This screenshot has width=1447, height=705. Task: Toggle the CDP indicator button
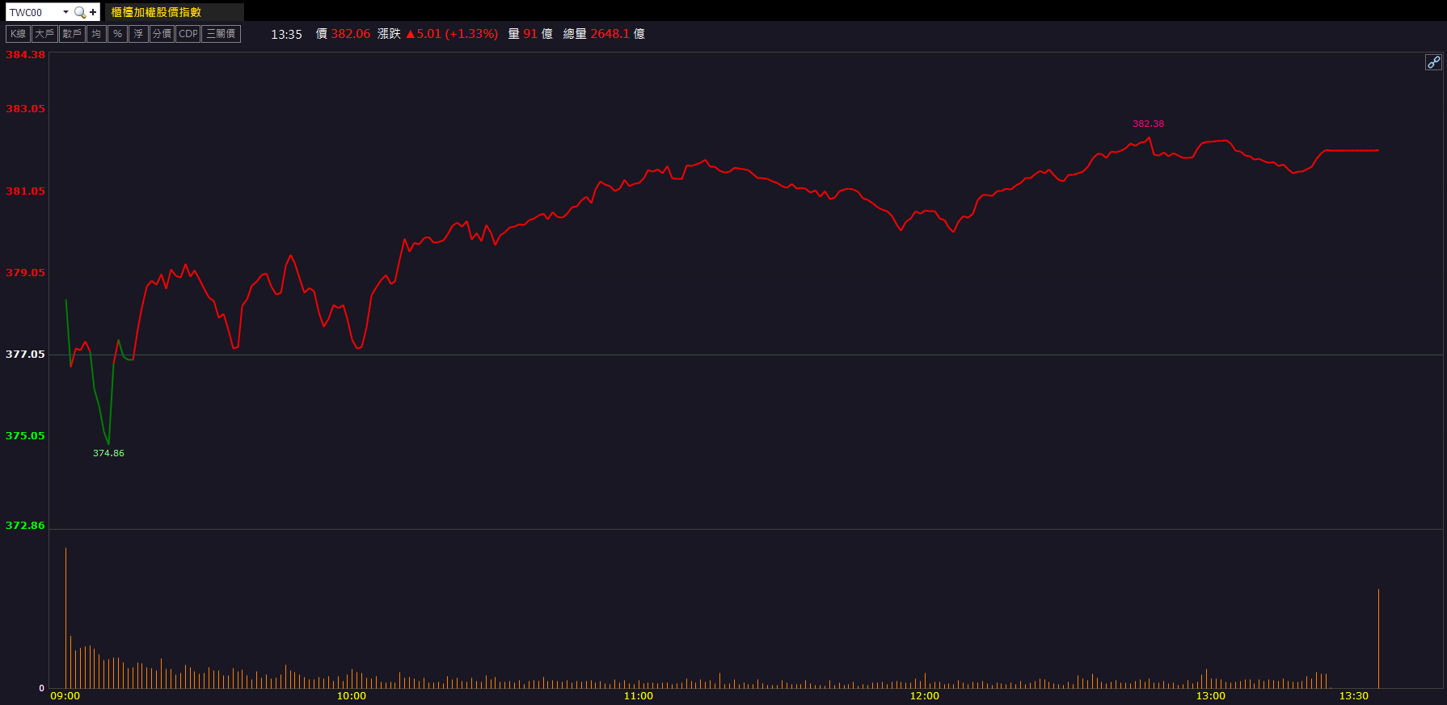tap(188, 34)
